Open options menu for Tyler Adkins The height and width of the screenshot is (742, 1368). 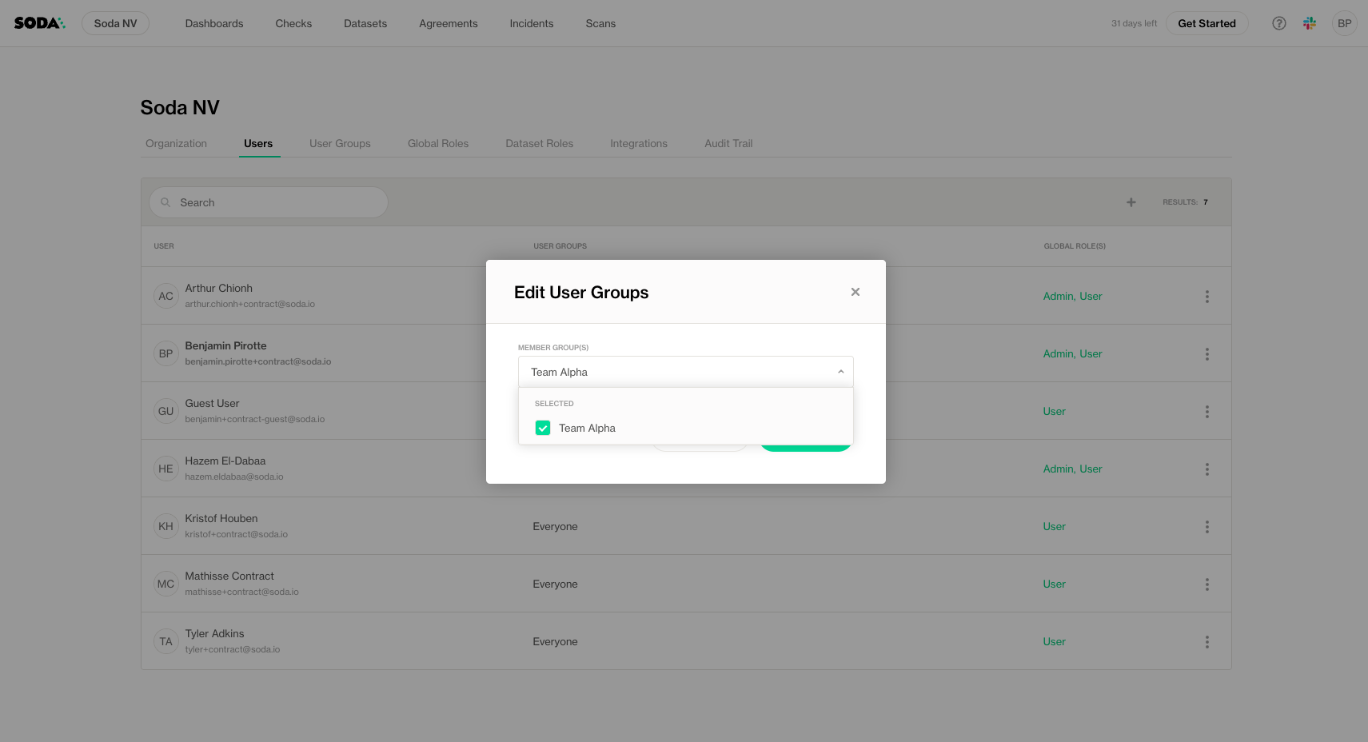coord(1206,642)
